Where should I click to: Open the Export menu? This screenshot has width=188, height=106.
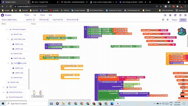click(43, 15)
